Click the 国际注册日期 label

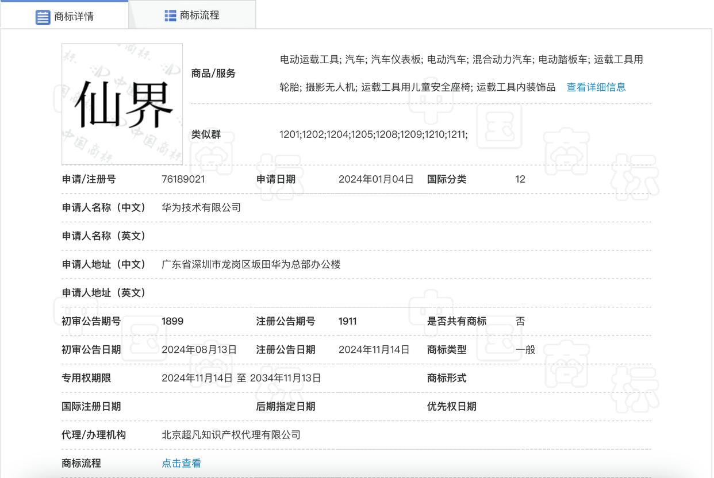click(x=91, y=407)
